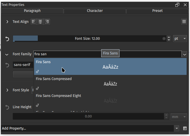Switch to the Character tab
Screen dimensions: 190x136
point(95,11)
